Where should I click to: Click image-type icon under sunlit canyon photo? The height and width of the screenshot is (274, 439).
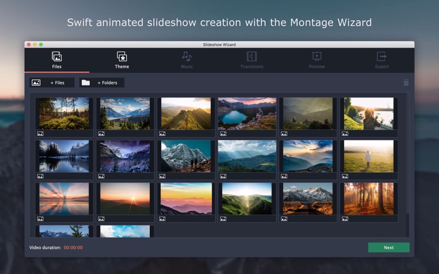coord(223,219)
